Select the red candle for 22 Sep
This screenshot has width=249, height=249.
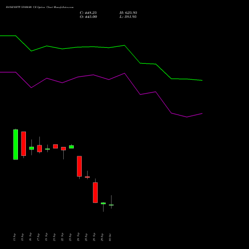(63, 148)
